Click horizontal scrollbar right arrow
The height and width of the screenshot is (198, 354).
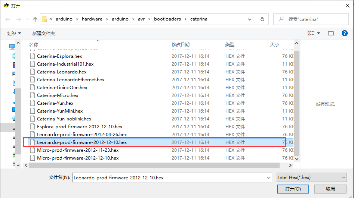[290, 166]
